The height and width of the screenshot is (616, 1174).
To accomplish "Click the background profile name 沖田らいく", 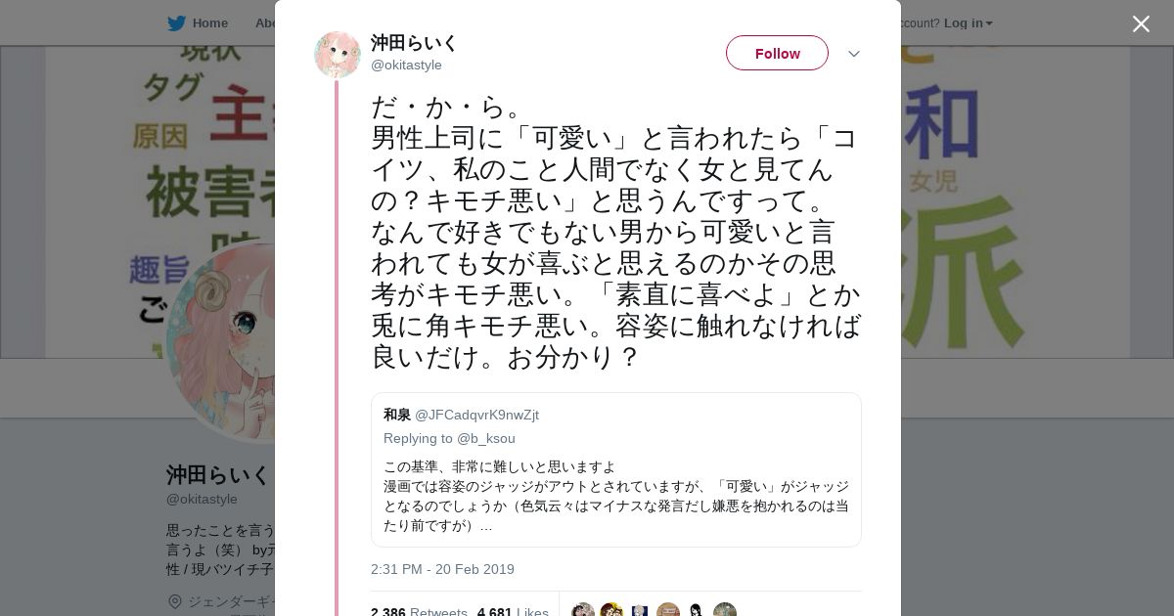I will point(218,475).
